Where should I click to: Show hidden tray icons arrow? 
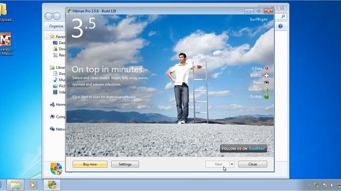(x=309, y=185)
